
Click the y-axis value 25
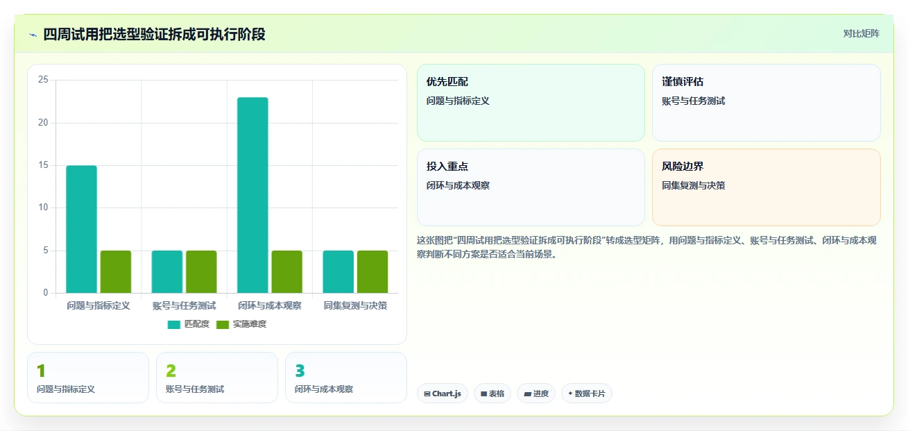(43, 80)
